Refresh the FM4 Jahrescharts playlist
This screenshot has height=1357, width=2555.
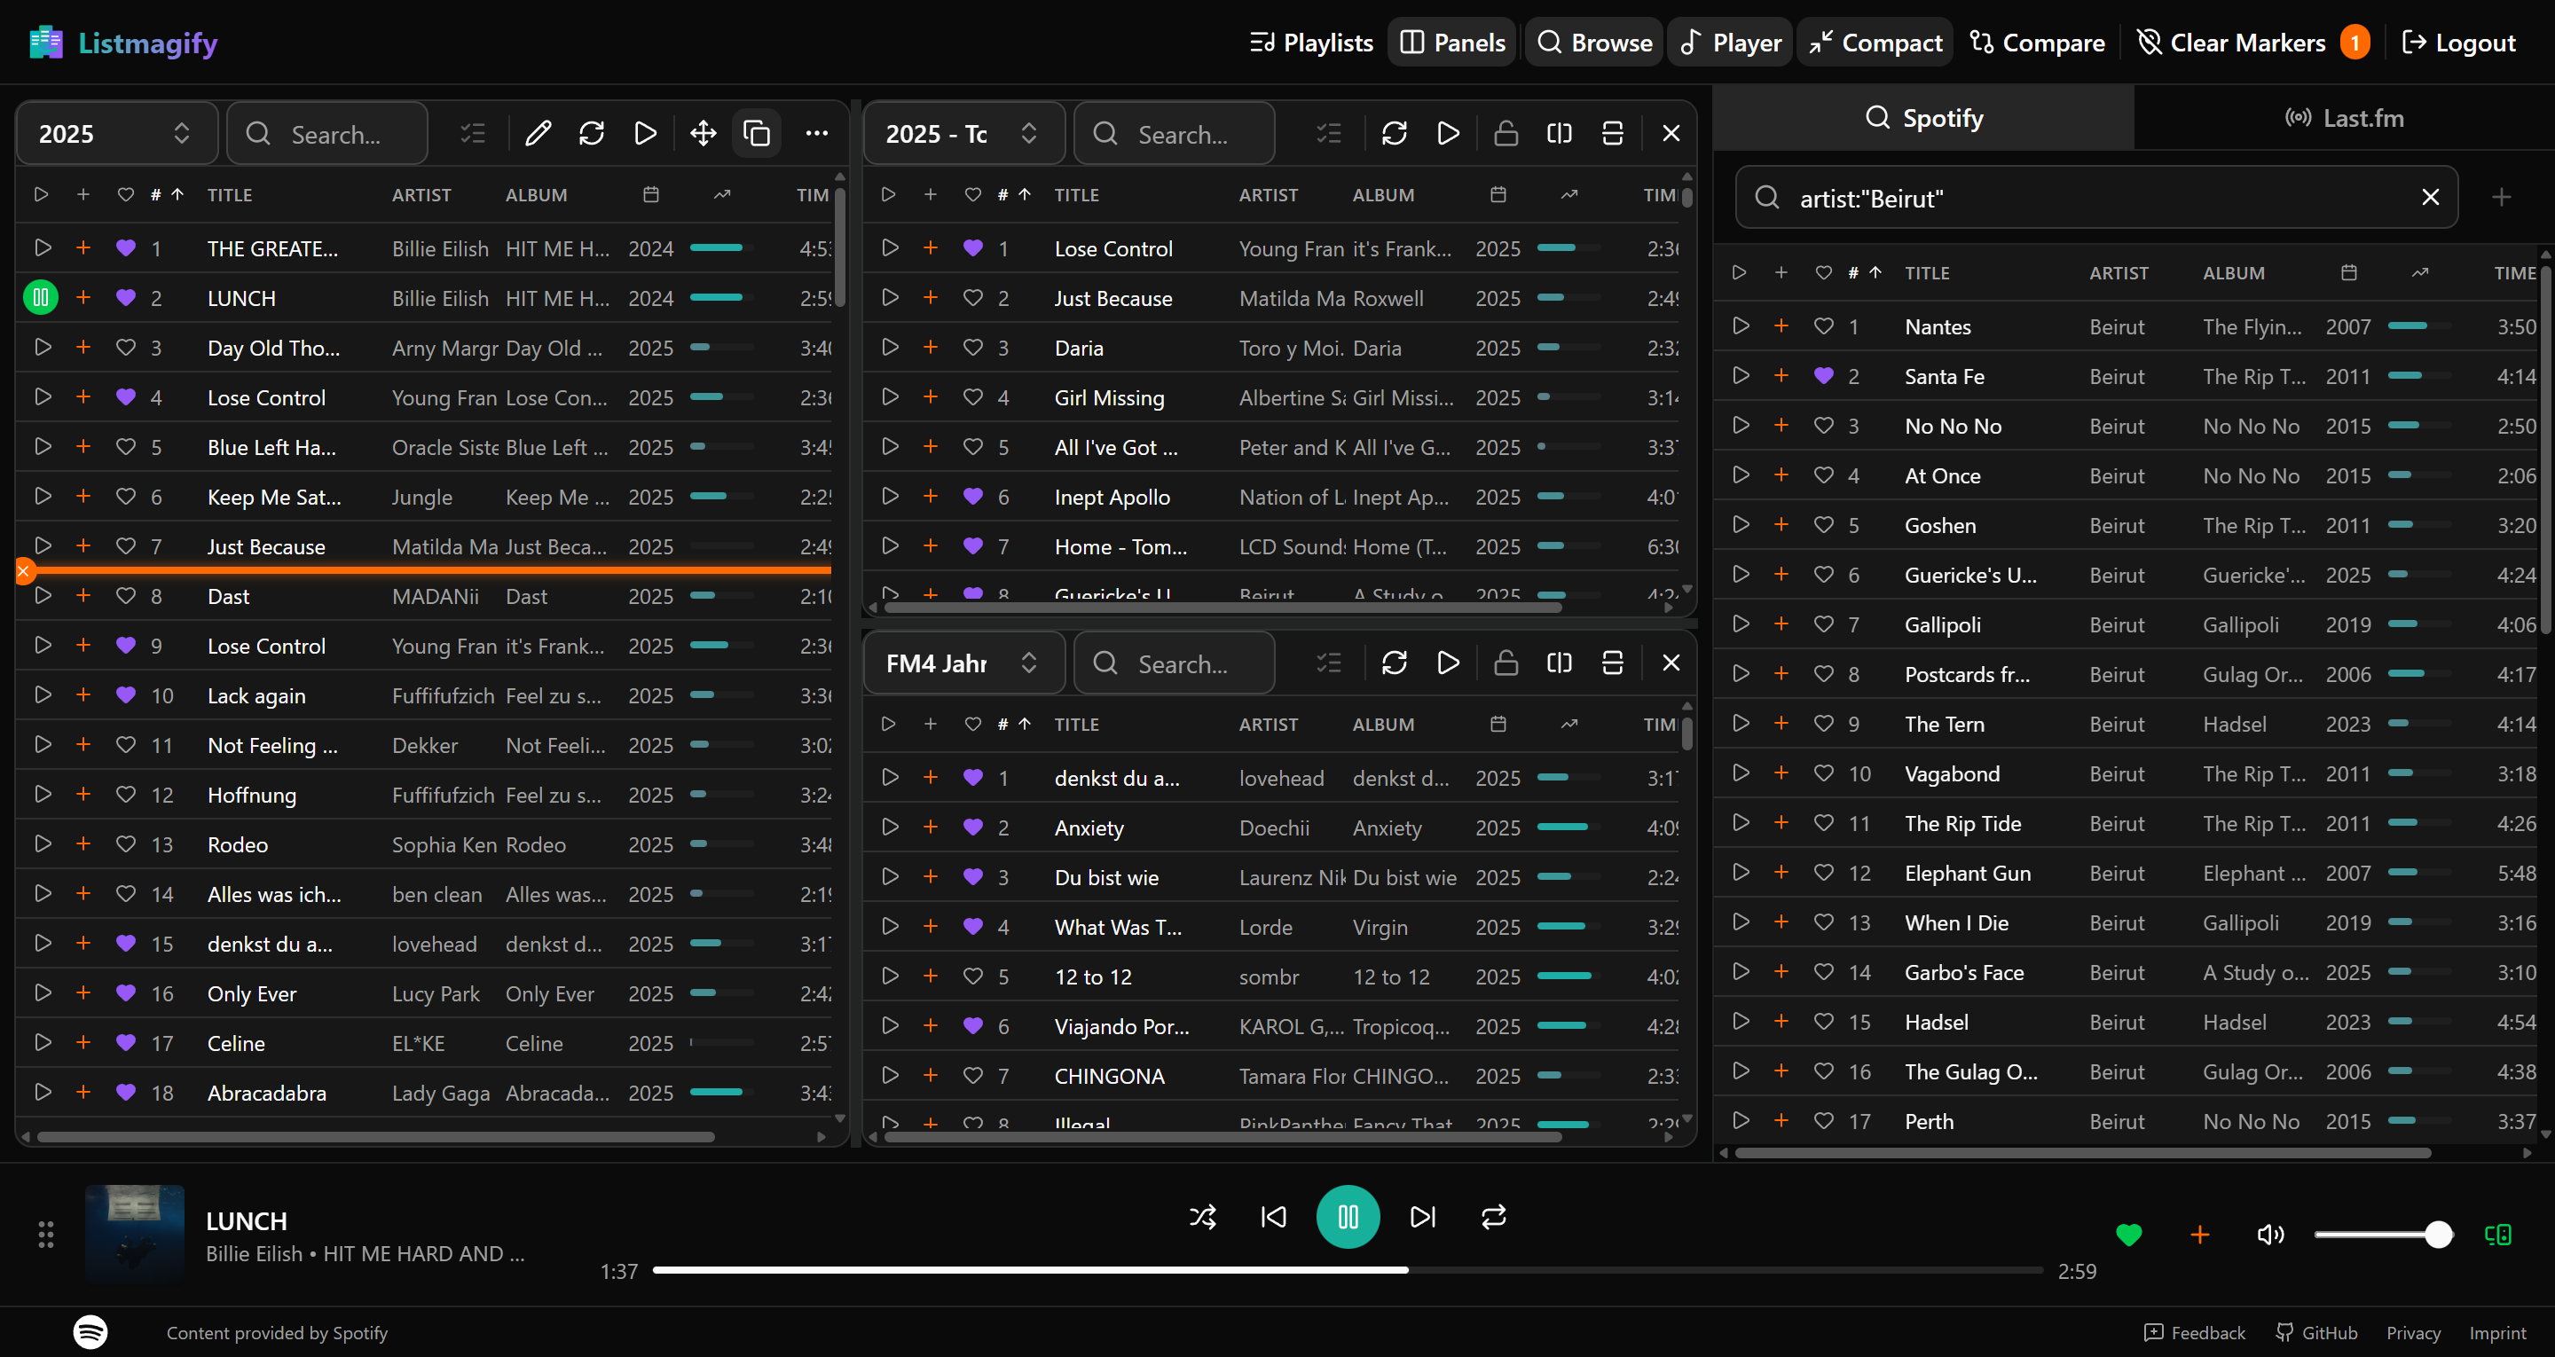pos(1395,663)
